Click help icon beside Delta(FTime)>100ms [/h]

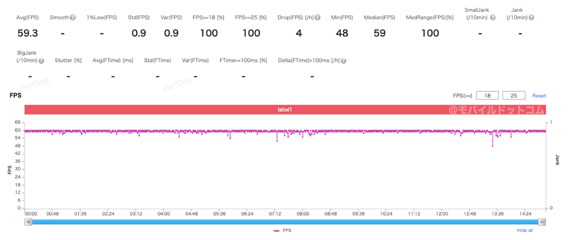pos(344,60)
